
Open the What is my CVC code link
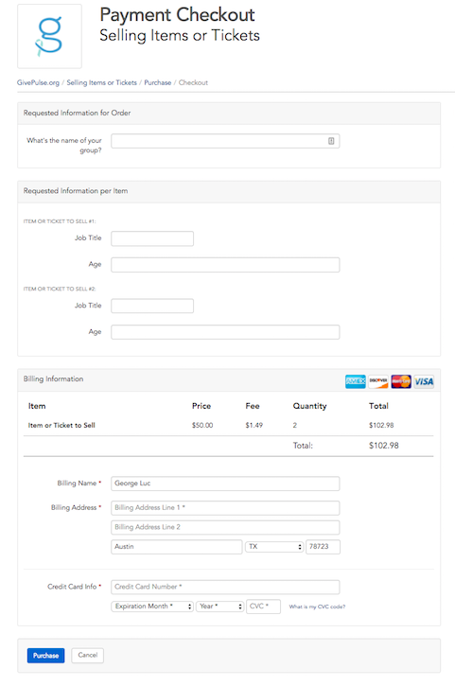pos(317,607)
